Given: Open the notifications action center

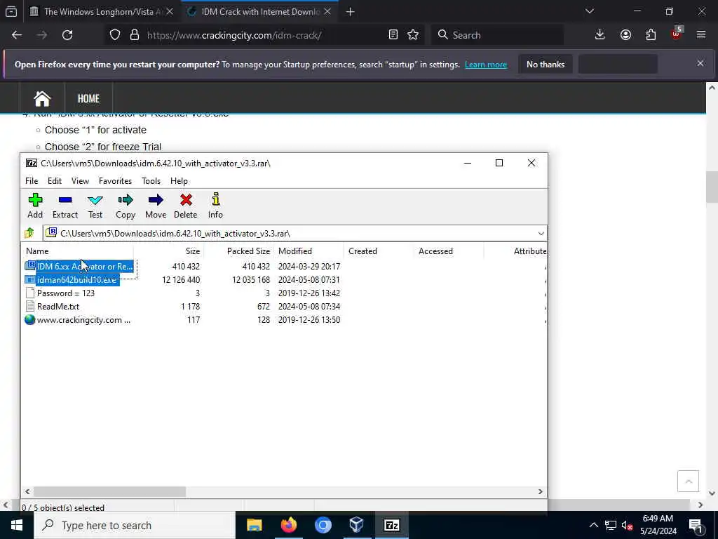Looking at the screenshot, I should [x=696, y=526].
